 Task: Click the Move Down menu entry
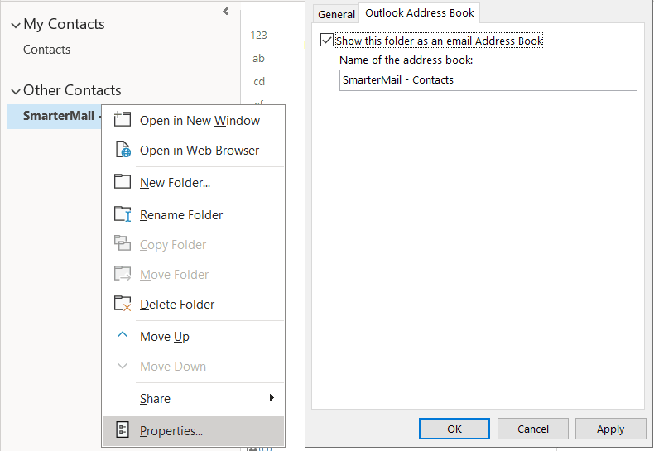(x=194, y=367)
